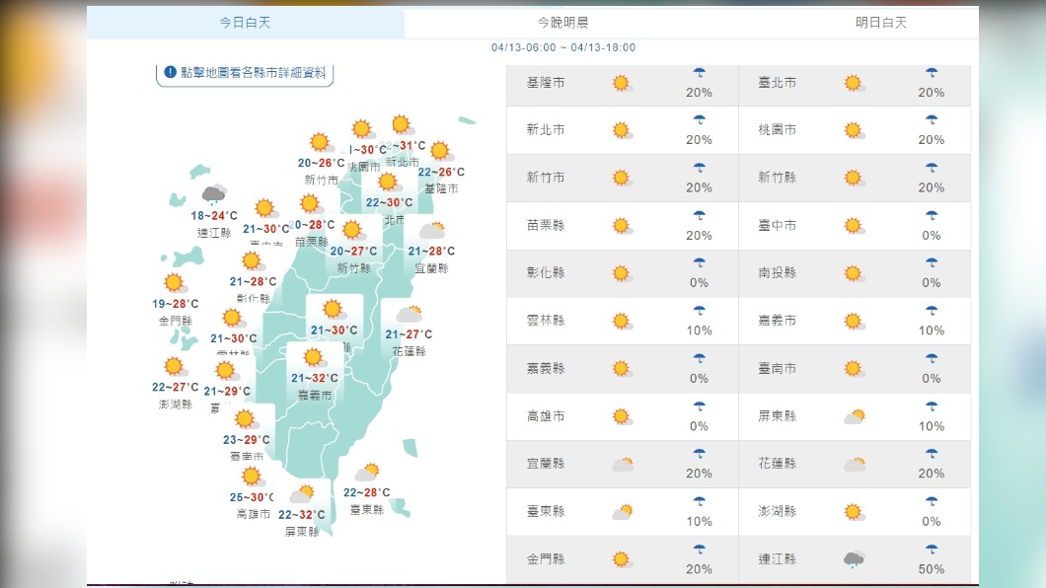Image resolution: width=1046 pixels, height=588 pixels.
Task: Click the 10% rain value in 嘉義市 row
Action: [932, 331]
